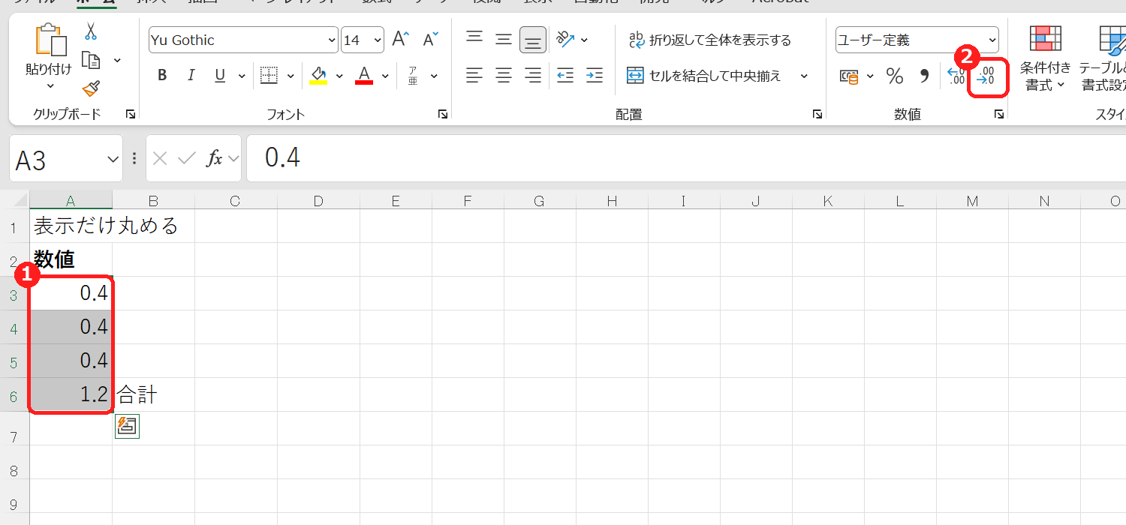1126x525 pixels.
Task: Confirm the formula entry checkmark
Action: [x=187, y=158]
